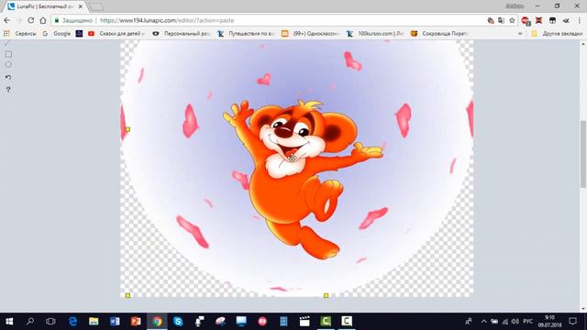Open PowerPoint from the taskbar
Screen dimensions: 587x330
[136, 322]
